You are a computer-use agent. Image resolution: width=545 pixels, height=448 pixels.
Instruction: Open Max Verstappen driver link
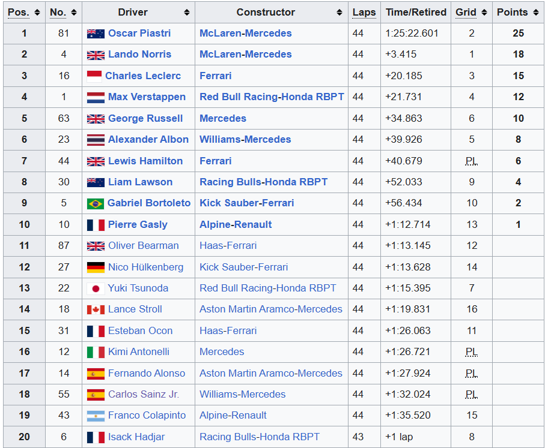click(x=147, y=97)
